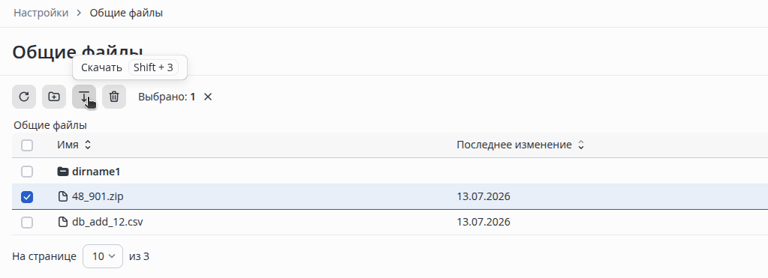768x278 pixels.
Task: Delete selection using trash icon
Action: click(x=114, y=97)
